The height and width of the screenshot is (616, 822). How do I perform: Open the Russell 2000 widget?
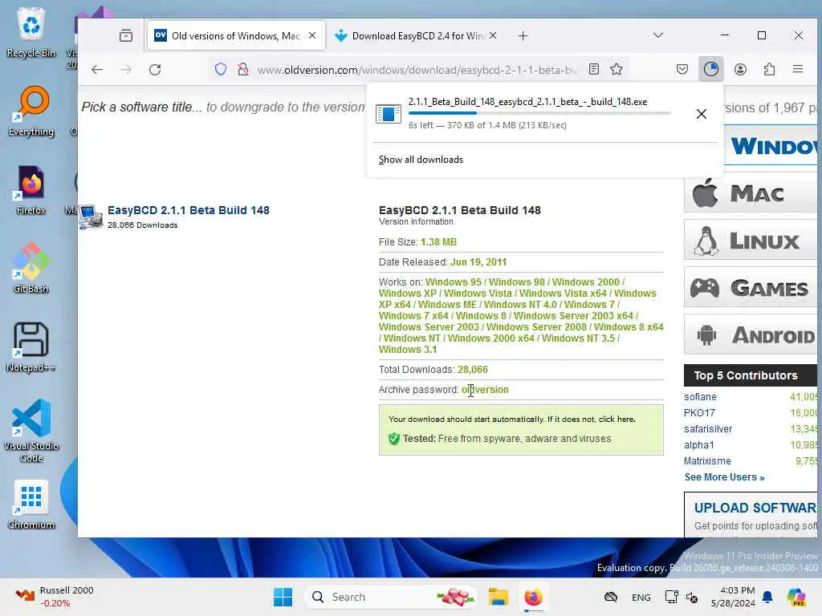pyautogui.click(x=55, y=597)
